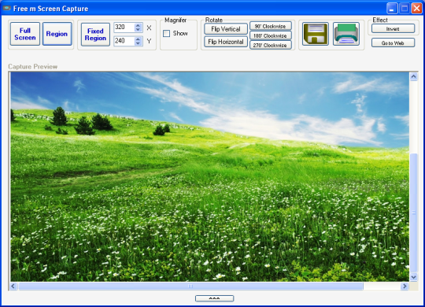Apply Flip Horizontal to the image
This screenshot has height=307, width=425.
coord(226,42)
